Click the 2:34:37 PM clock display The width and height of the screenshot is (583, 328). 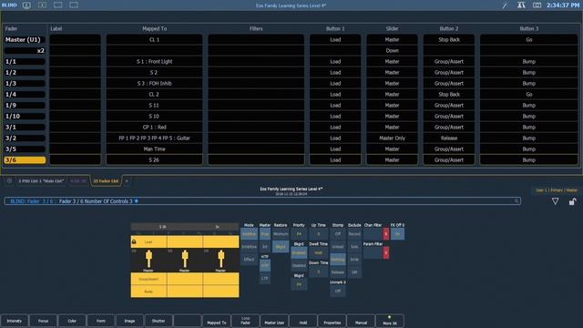563,5
